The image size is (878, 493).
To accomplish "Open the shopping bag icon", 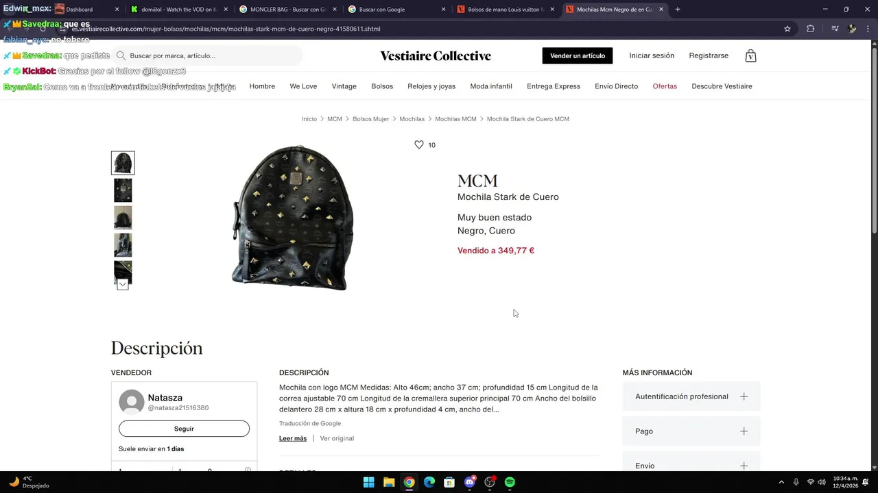I will pos(750,56).
